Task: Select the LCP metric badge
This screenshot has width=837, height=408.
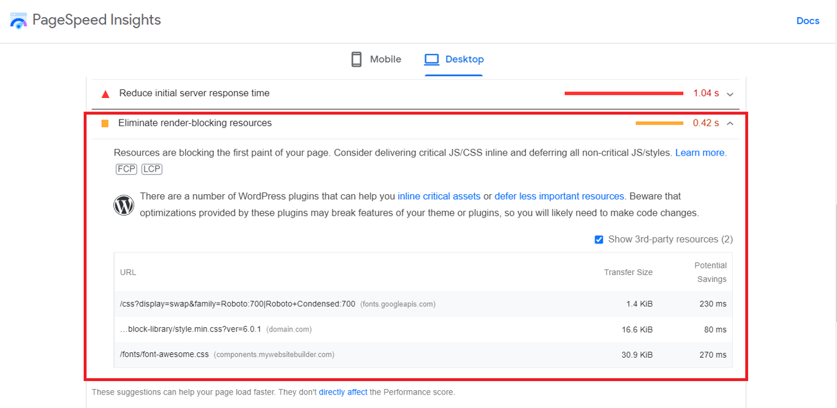Action: click(151, 169)
